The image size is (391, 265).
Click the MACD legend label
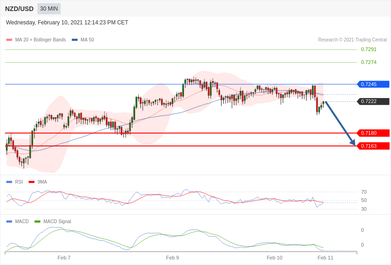22,221
